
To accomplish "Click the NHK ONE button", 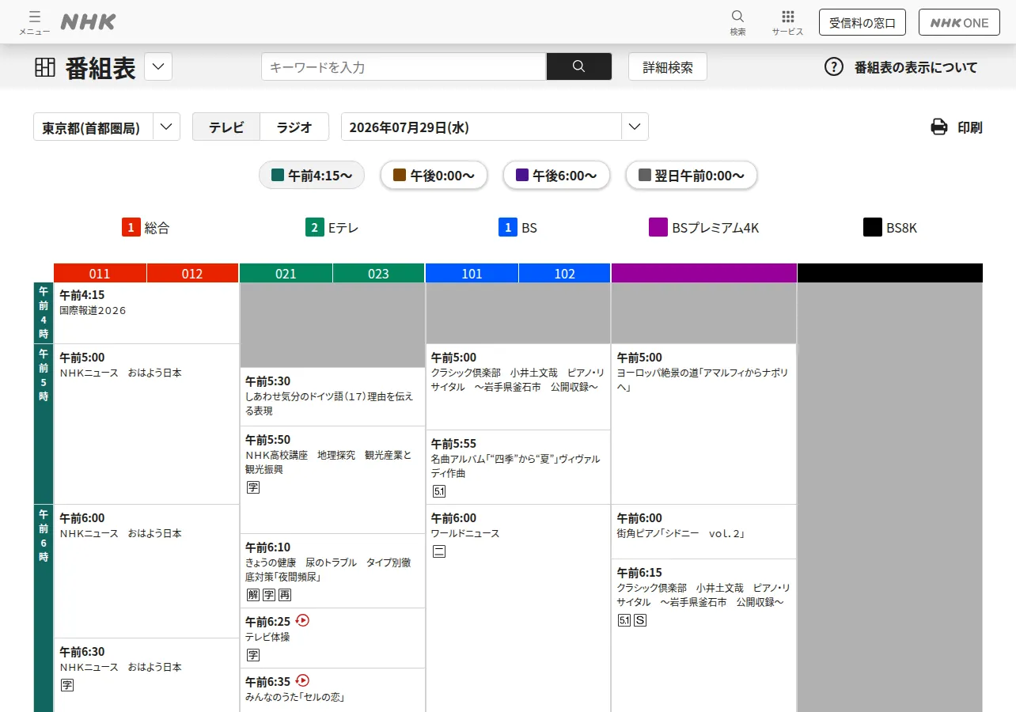I will 959,22.
